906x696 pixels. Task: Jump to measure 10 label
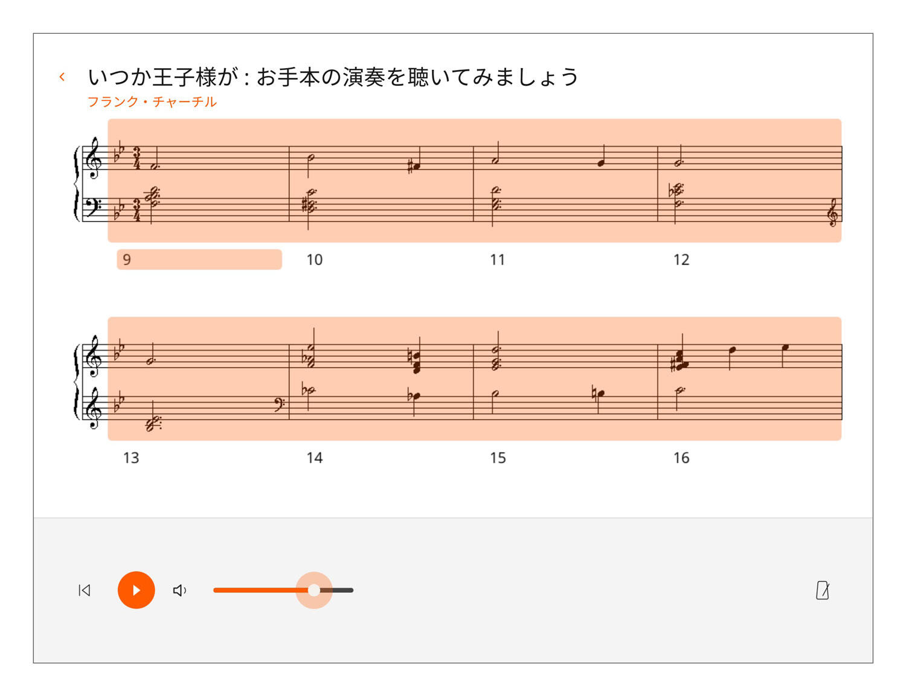pos(314,260)
